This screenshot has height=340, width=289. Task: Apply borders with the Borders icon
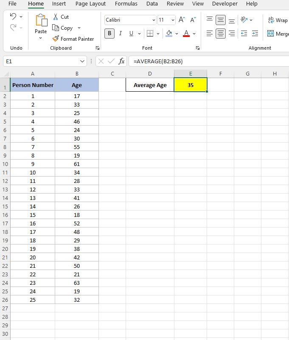click(x=150, y=34)
